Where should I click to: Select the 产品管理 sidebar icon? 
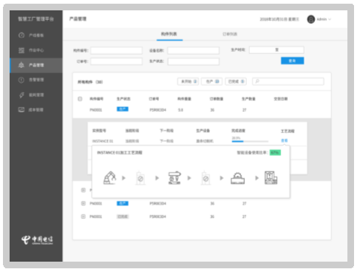pyautogui.click(x=21, y=65)
